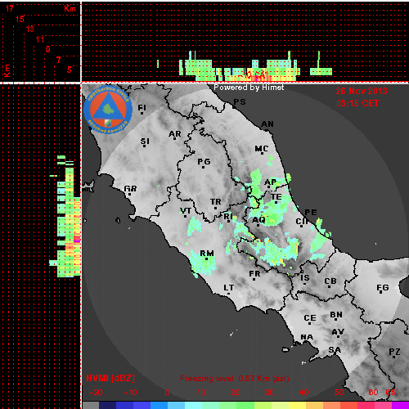Screen dimensions: 409x409
Task: Click the AQ province label
Action: point(258,220)
